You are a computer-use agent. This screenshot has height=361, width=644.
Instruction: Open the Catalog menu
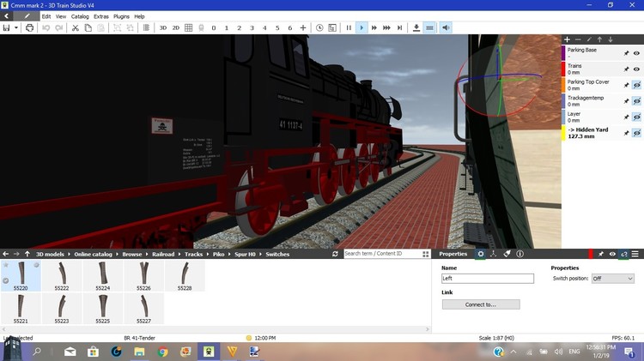click(x=80, y=16)
